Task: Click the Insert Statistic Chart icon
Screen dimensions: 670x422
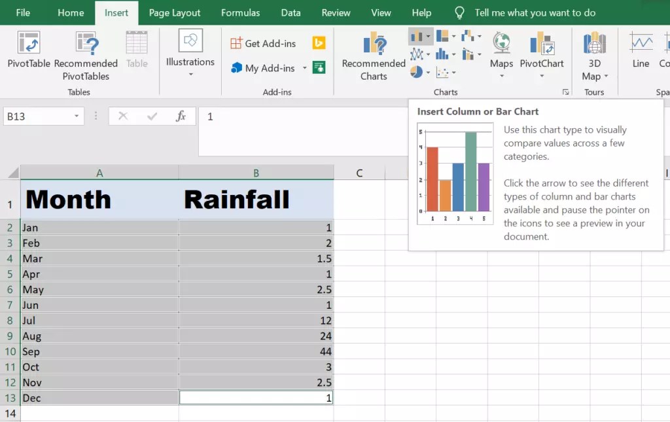Action: (x=442, y=53)
